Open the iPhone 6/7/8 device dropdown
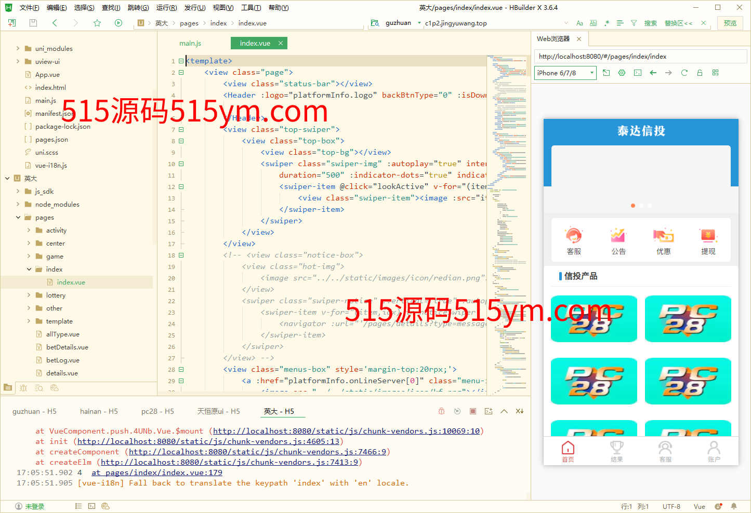751x513 pixels. (565, 73)
